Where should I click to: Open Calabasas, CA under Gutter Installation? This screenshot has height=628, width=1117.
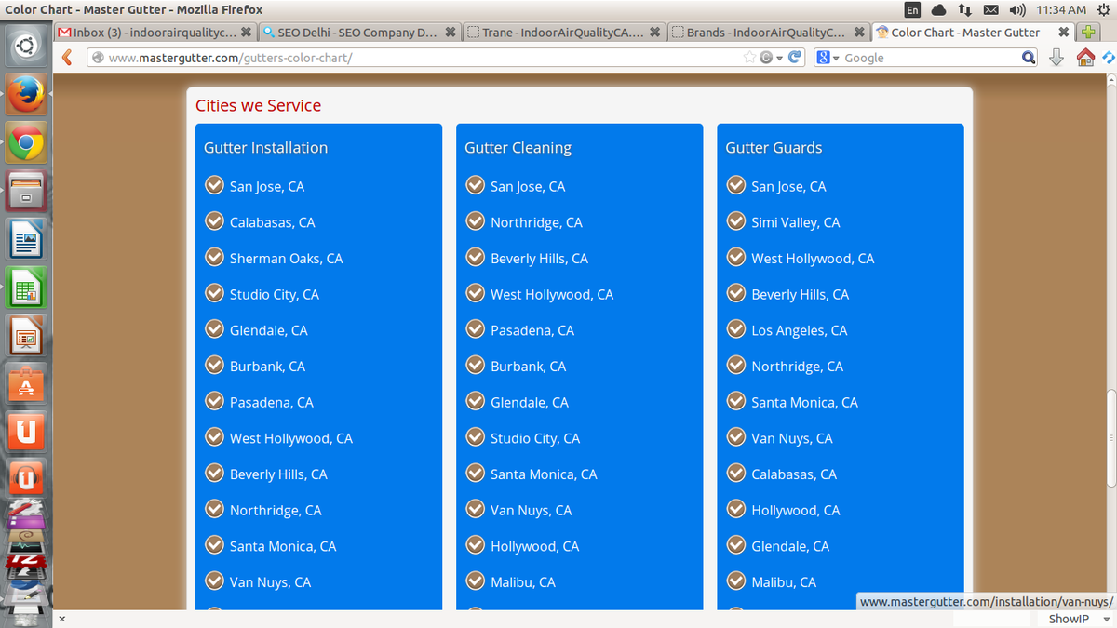tap(273, 222)
